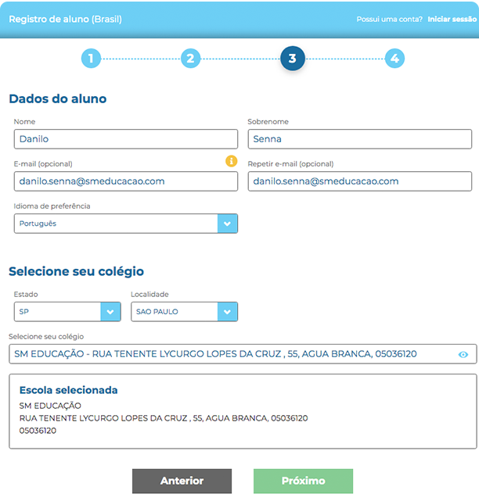Viewport: 479px width, 501px height.
Task: Click the yellow info icon beside E-mail
Action: pos(231,161)
